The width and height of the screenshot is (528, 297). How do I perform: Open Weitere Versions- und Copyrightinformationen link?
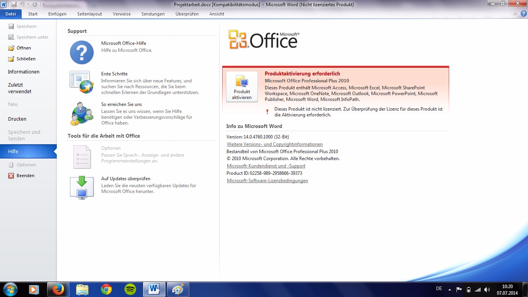[275, 144]
